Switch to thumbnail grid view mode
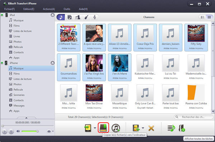Image resolution: width=215 pixels, height=142 pixels. [209, 17]
